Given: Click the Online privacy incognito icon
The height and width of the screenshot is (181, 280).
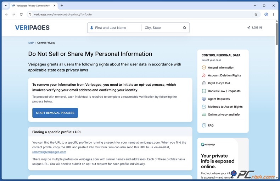Looking at the screenshot, I should pyautogui.click(x=204, y=115).
